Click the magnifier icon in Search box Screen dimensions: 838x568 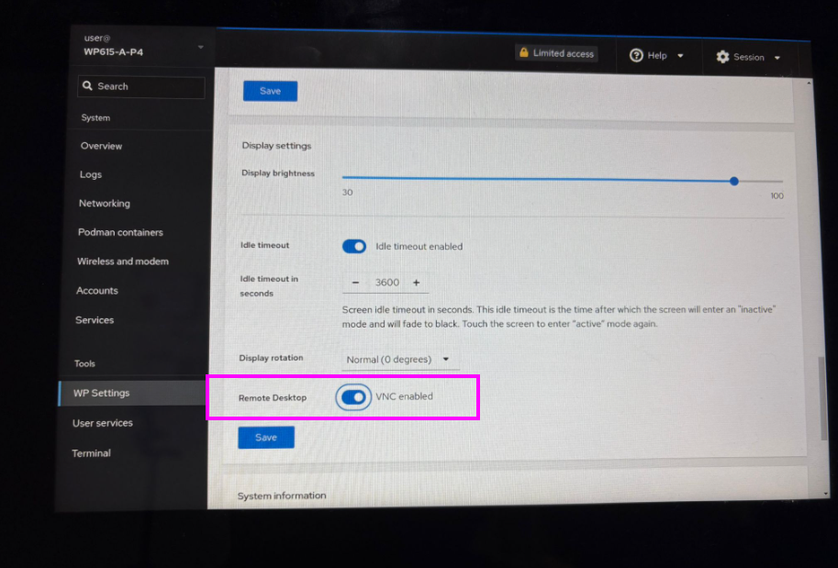87,85
